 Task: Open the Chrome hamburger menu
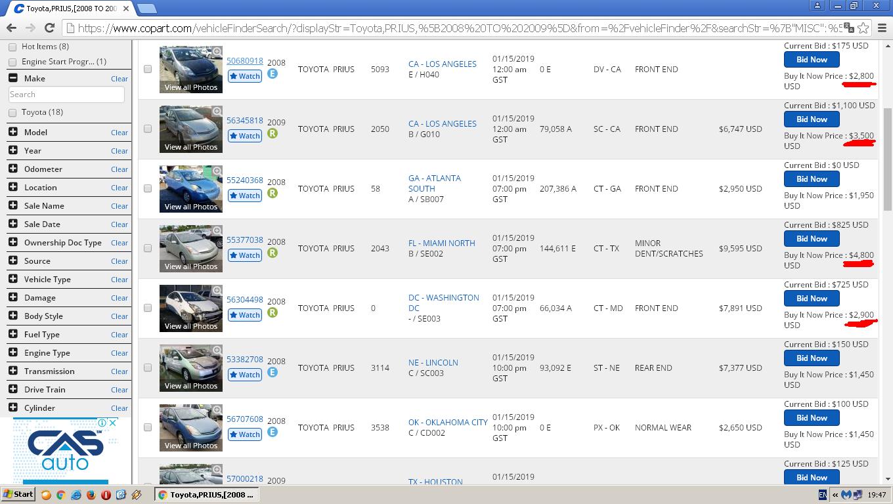click(882, 28)
